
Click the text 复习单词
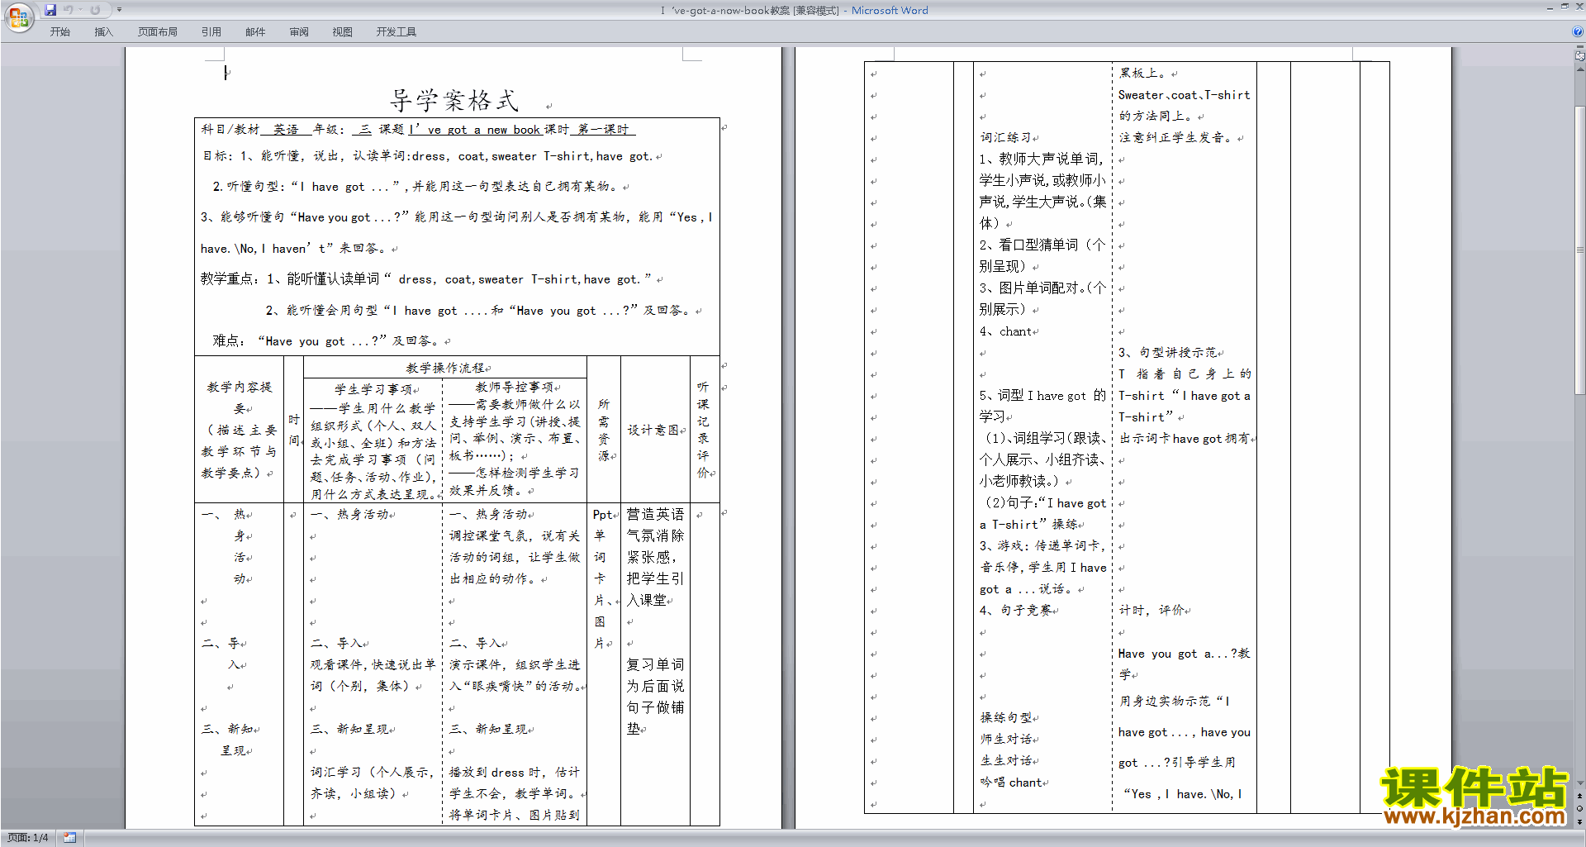(x=655, y=664)
